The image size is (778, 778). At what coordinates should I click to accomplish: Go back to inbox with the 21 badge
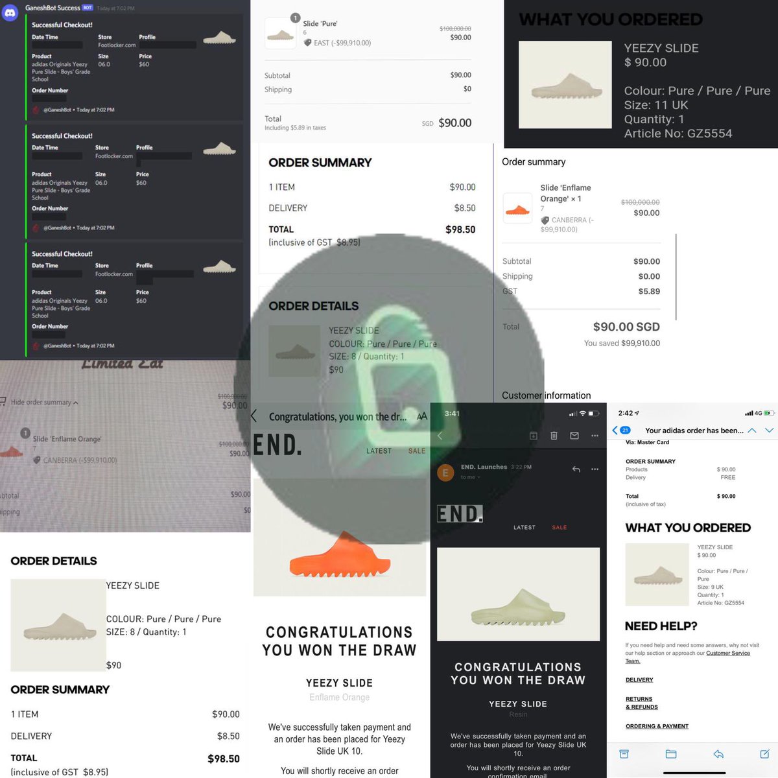[621, 430]
